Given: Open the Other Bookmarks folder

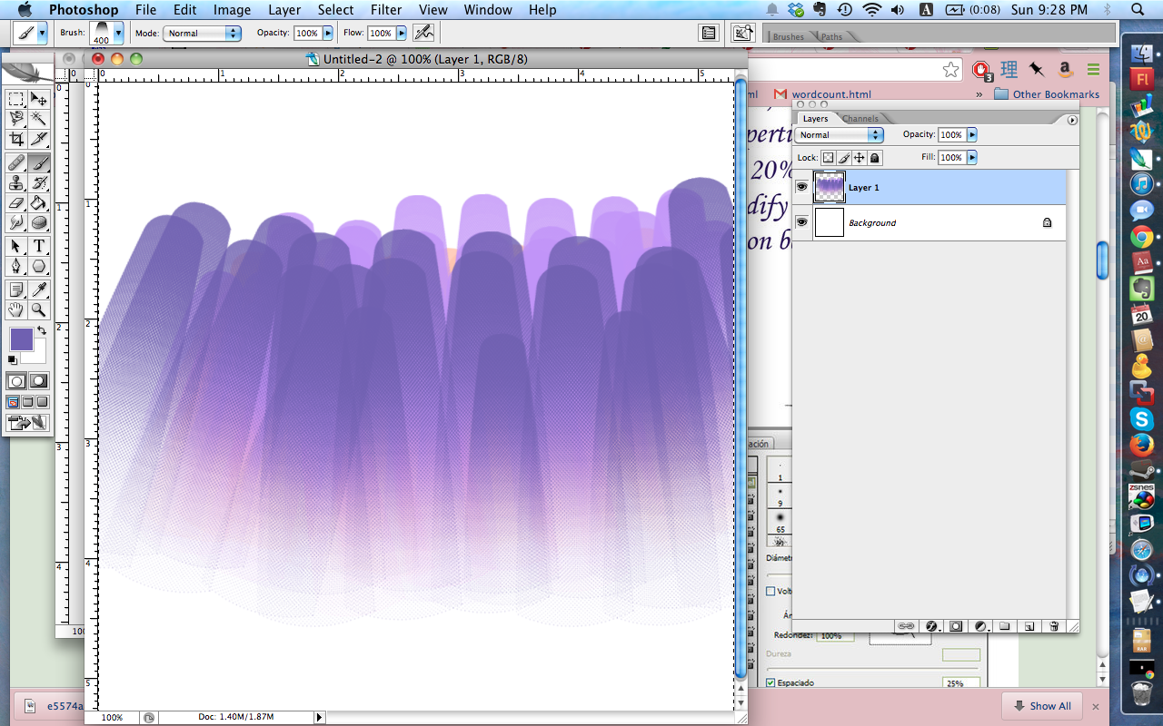Looking at the screenshot, I should 1047,94.
